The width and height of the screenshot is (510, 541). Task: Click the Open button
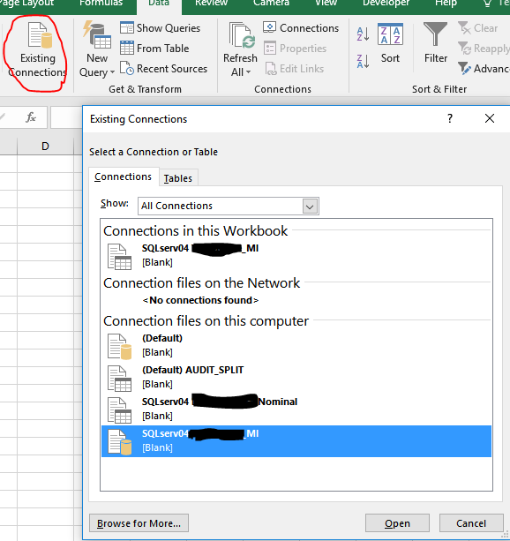pyautogui.click(x=397, y=523)
